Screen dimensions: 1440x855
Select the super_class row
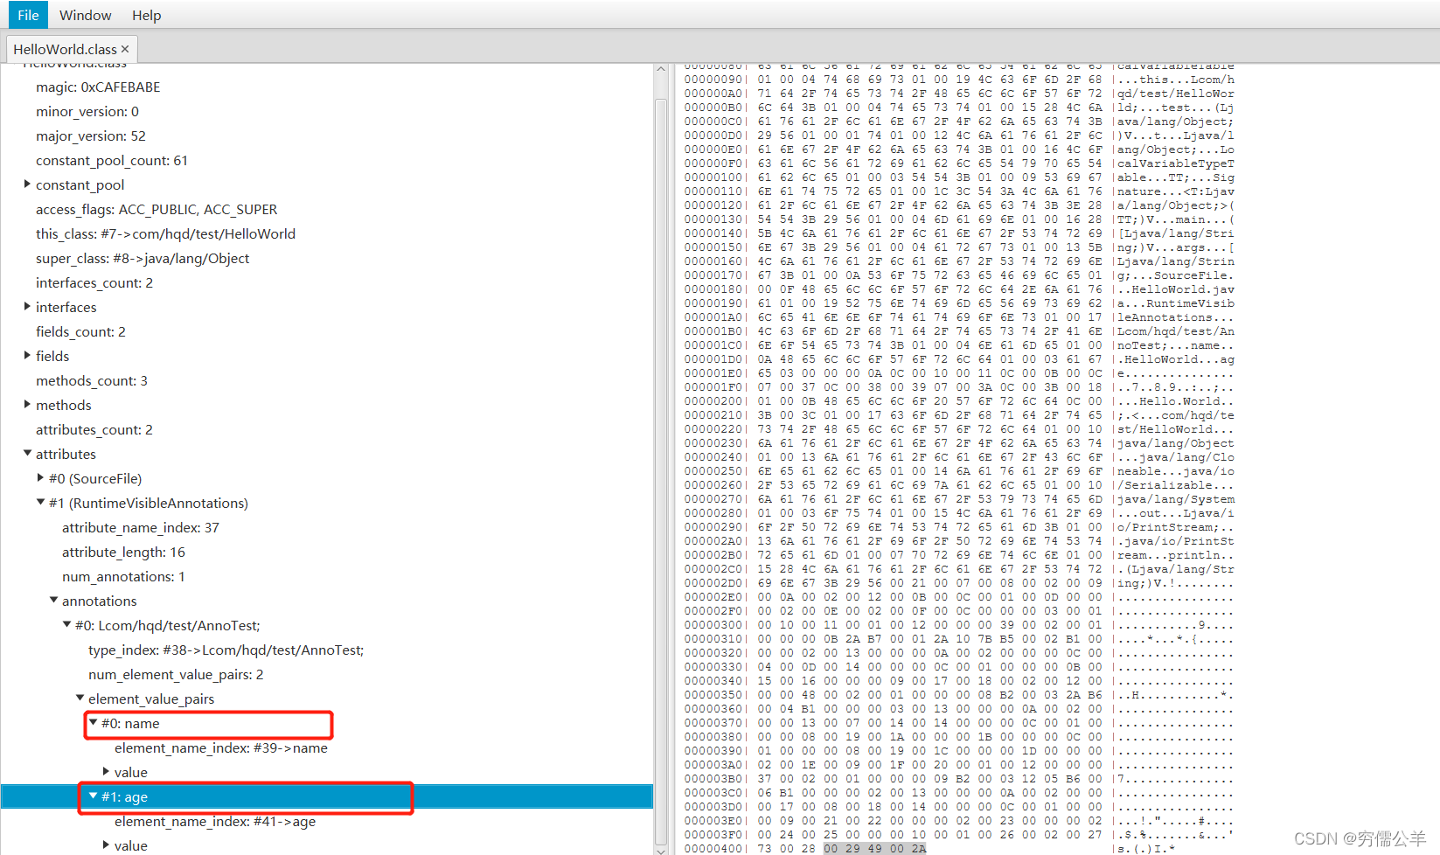[143, 258]
